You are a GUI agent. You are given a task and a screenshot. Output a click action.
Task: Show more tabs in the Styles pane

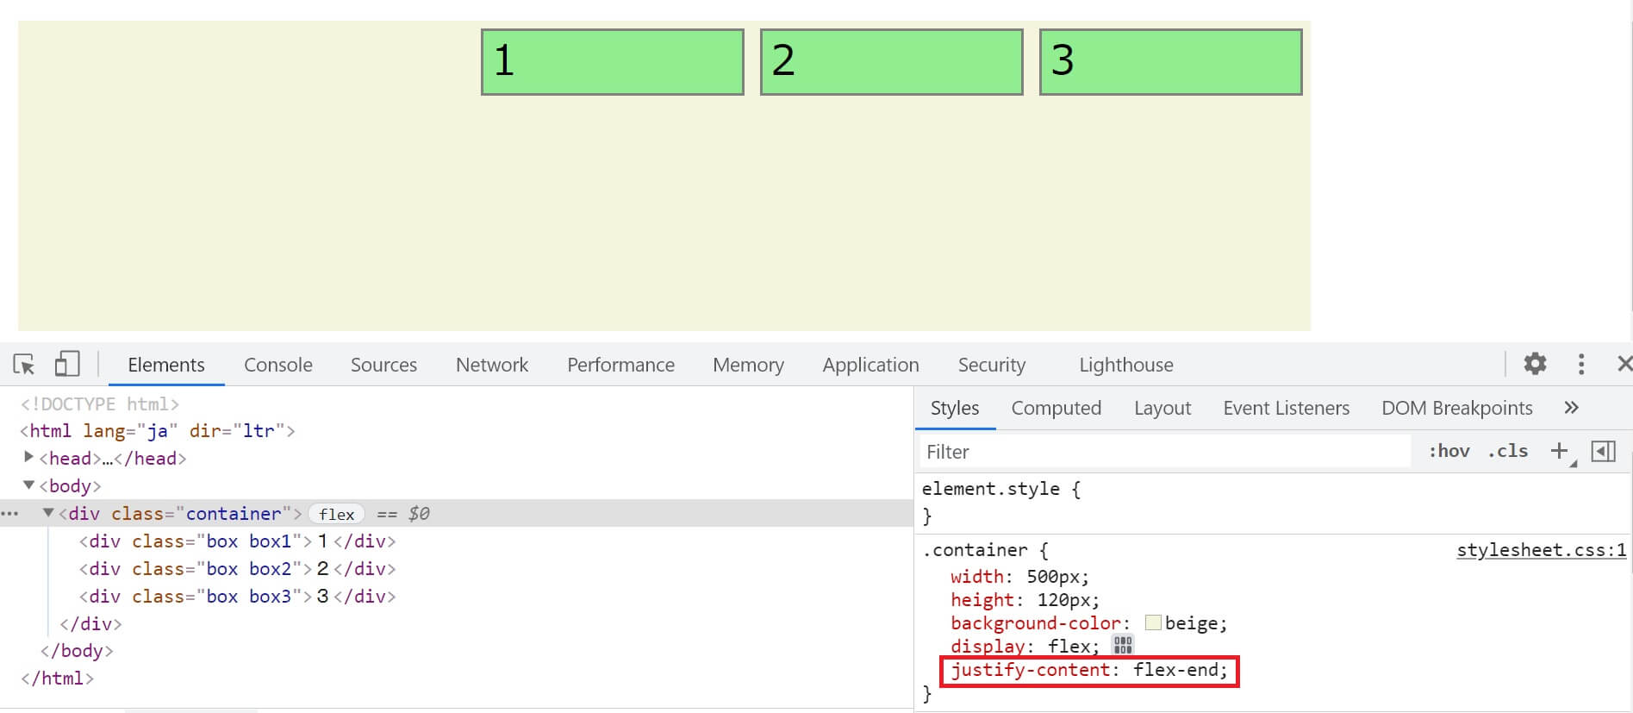(1571, 408)
